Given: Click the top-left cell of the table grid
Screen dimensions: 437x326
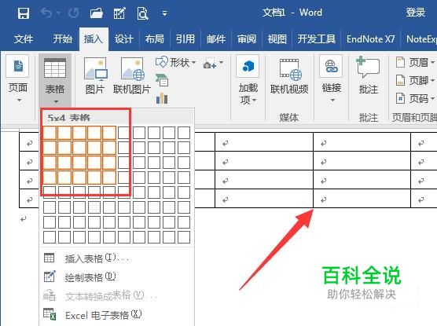Looking at the screenshot, I should 50,133.
